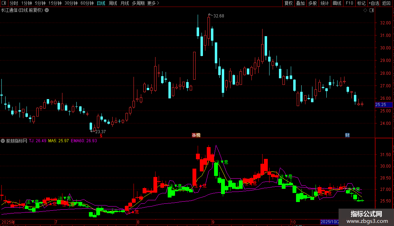Select the 15分钟 period tab
The image size is (394, 226).
click(55, 3)
